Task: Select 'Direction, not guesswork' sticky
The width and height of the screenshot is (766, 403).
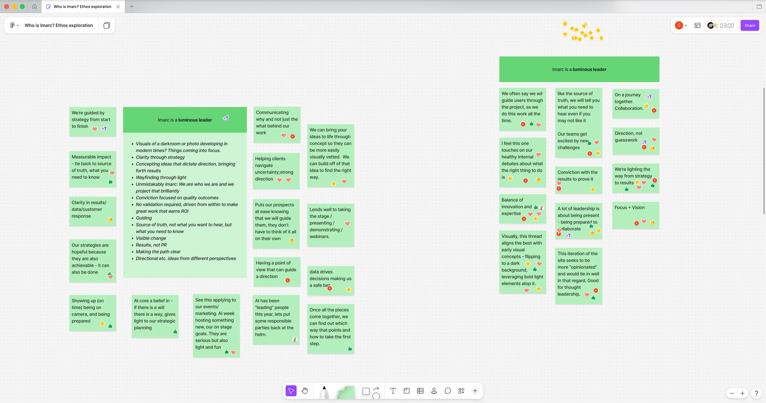Action: click(636, 141)
